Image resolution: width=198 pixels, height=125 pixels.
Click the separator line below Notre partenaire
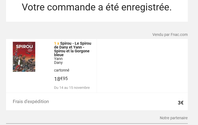(x=97, y=123)
